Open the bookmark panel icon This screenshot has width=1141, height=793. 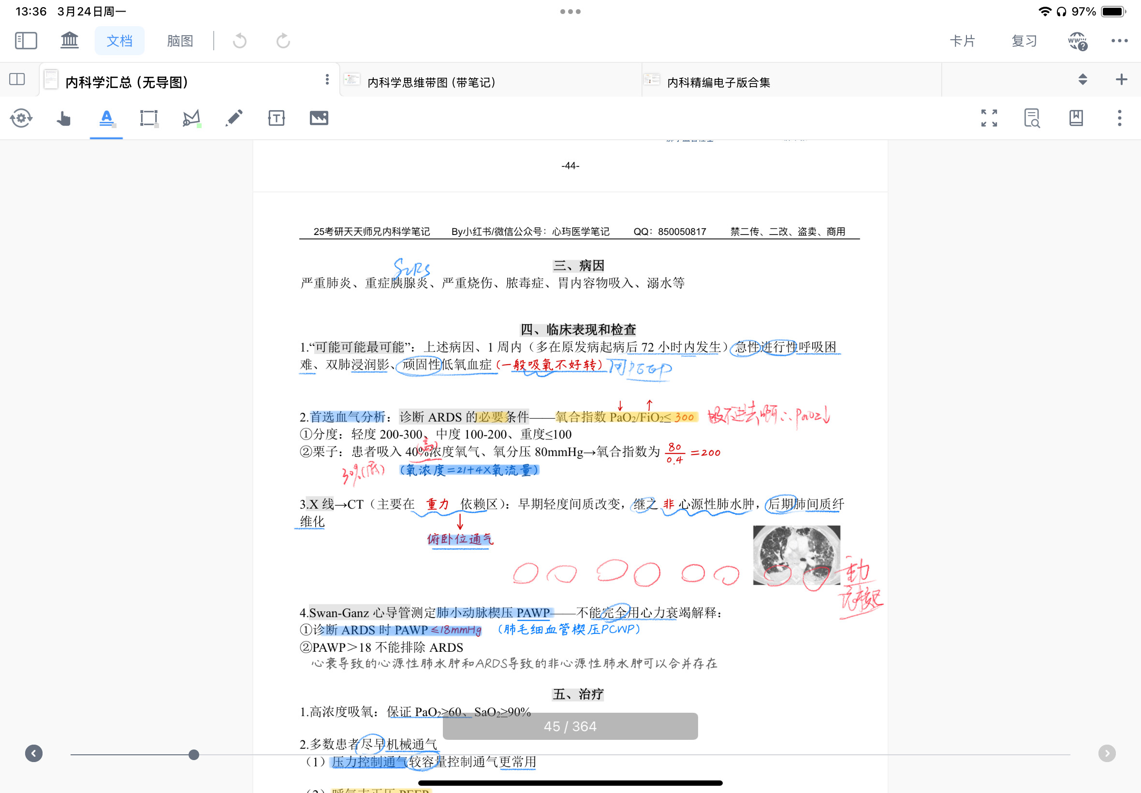click(1076, 118)
